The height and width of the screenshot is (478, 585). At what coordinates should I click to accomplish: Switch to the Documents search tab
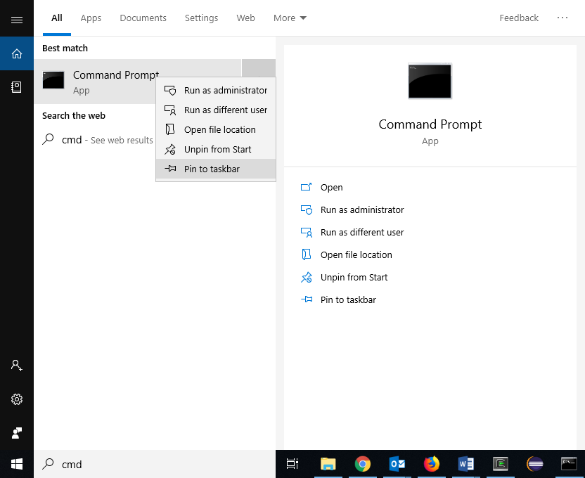click(143, 18)
